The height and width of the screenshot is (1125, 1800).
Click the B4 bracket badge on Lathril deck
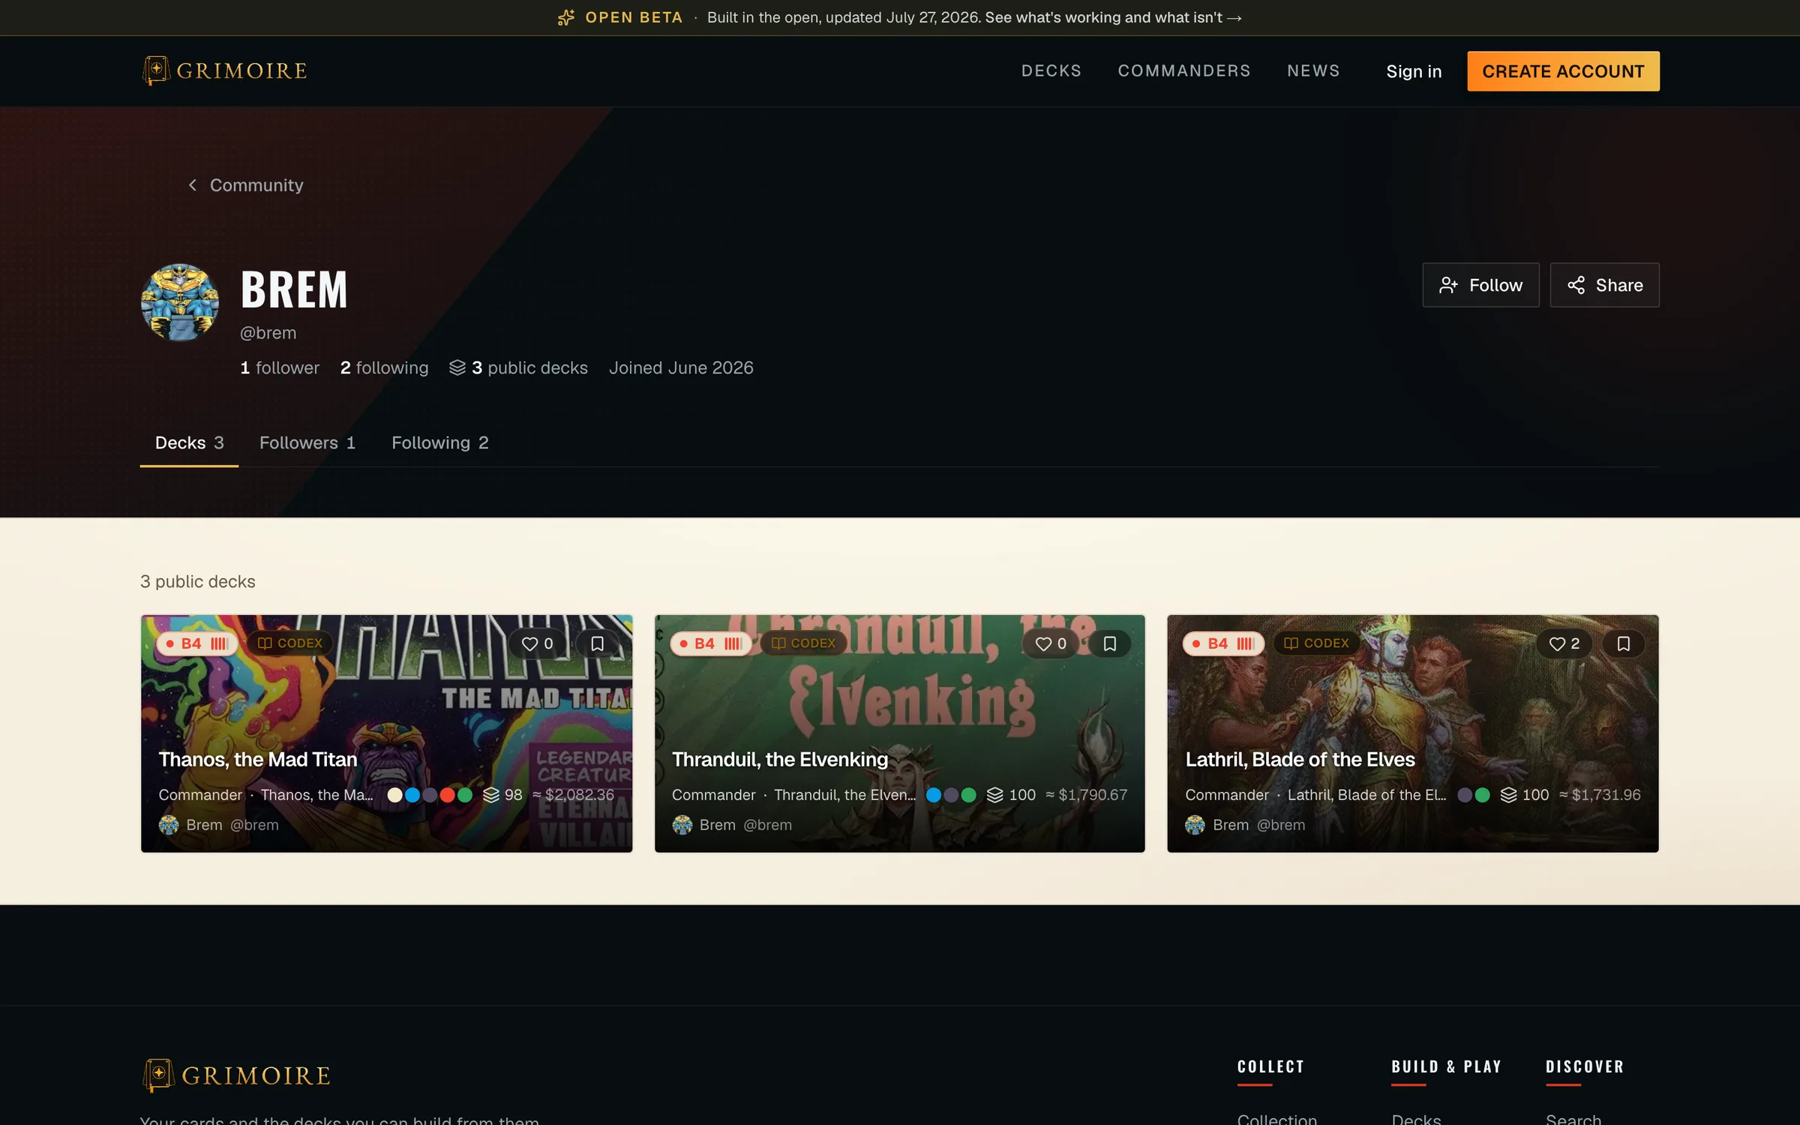1224,643
